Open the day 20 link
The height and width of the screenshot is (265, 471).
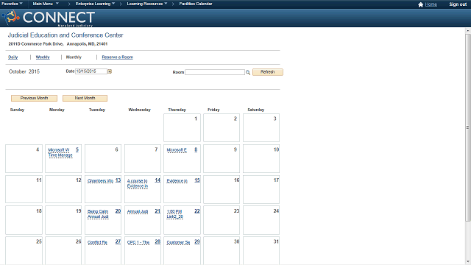pyautogui.click(x=118, y=211)
